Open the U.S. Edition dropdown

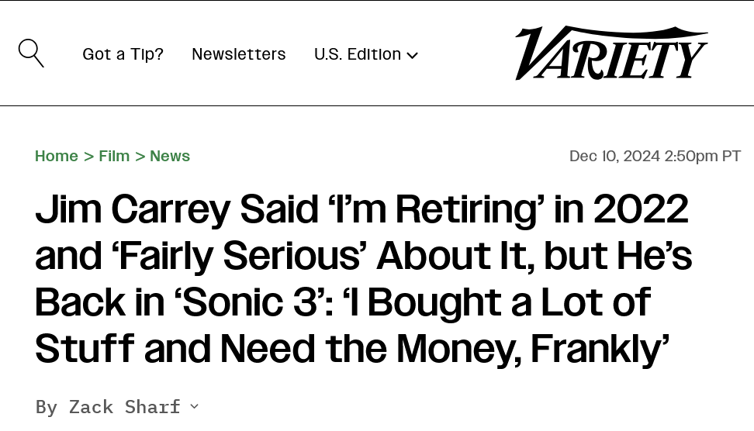tap(358, 54)
